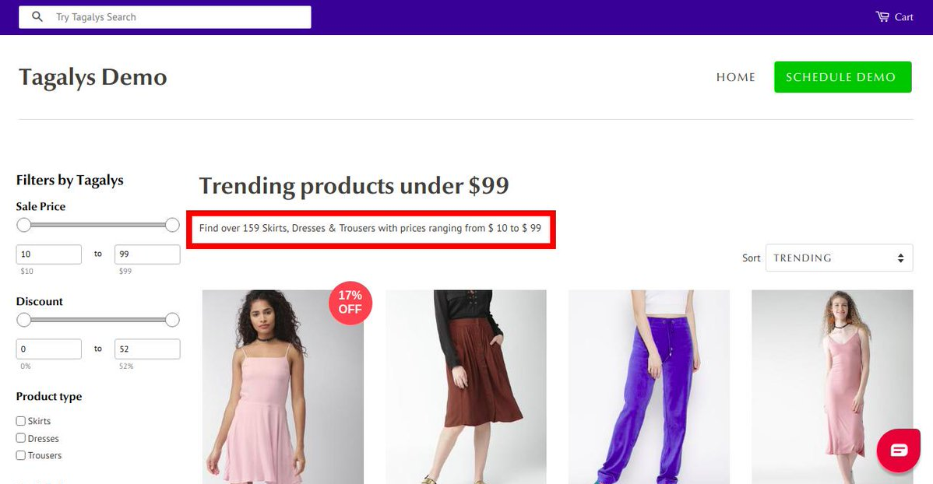
Task: Tick the Skirts checkbox
Action: [x=21, y=421]
